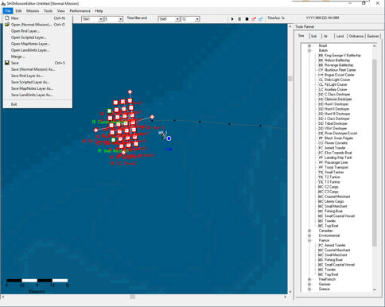This screenshot has height=307, width=385.
Task: Select the blue submarine unit marker on map
Action: (169, 138)
